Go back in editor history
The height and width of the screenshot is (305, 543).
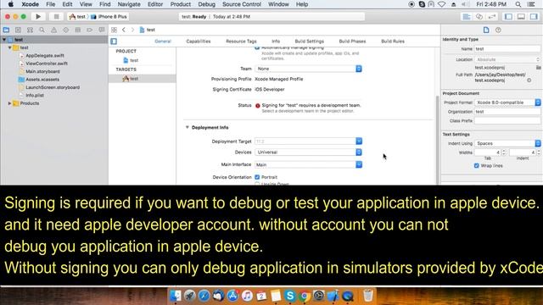pyautogui.click(x=124, y=30)
